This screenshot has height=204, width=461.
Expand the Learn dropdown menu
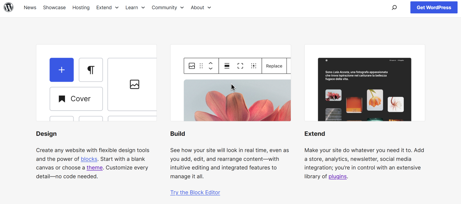[x=135, y=8]
